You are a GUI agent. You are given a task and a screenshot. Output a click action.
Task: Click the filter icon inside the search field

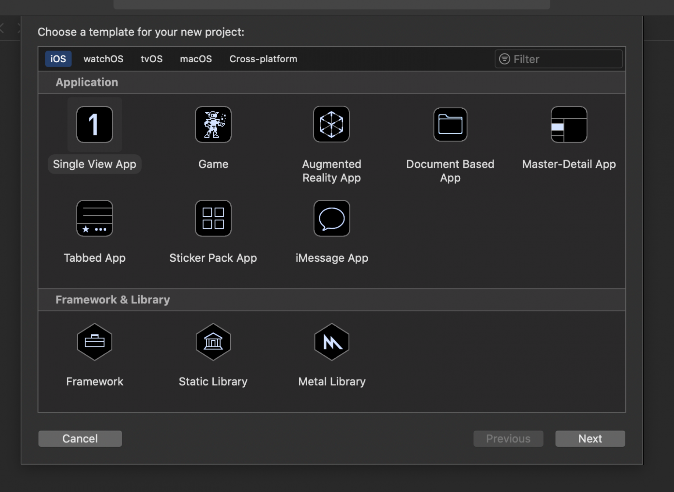[505, 59]
